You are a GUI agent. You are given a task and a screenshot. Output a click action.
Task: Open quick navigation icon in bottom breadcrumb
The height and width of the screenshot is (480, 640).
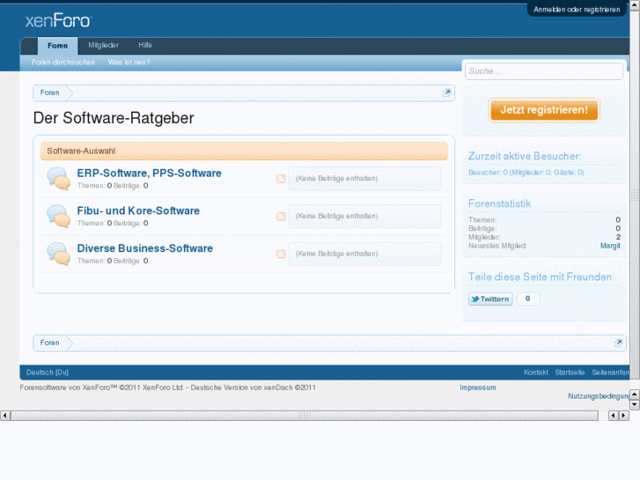click(x=619, y=343)
